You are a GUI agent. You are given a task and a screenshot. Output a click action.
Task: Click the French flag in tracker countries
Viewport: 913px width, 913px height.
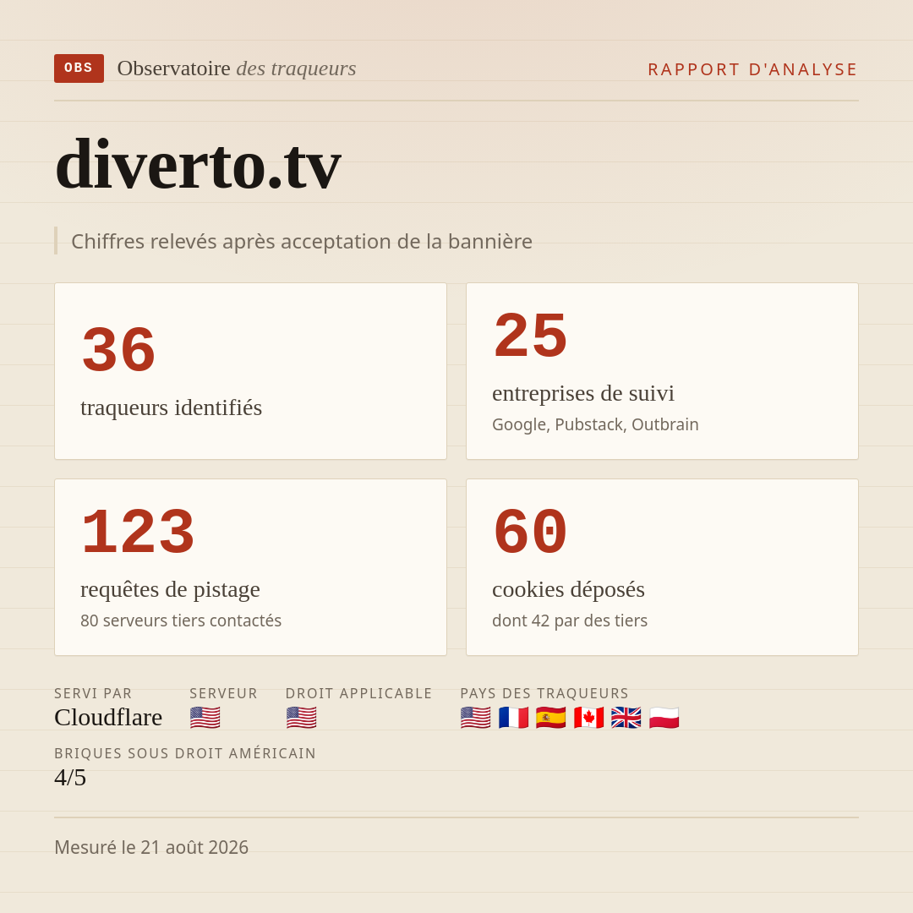coord(513,718)
